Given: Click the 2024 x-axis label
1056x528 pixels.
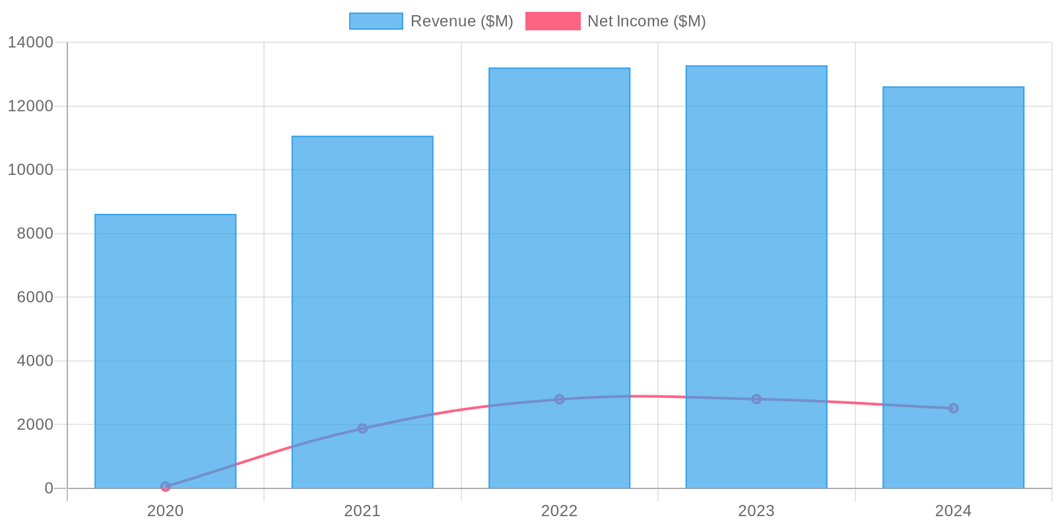Looking at the screenshot, I should click(x=953, y=511).
